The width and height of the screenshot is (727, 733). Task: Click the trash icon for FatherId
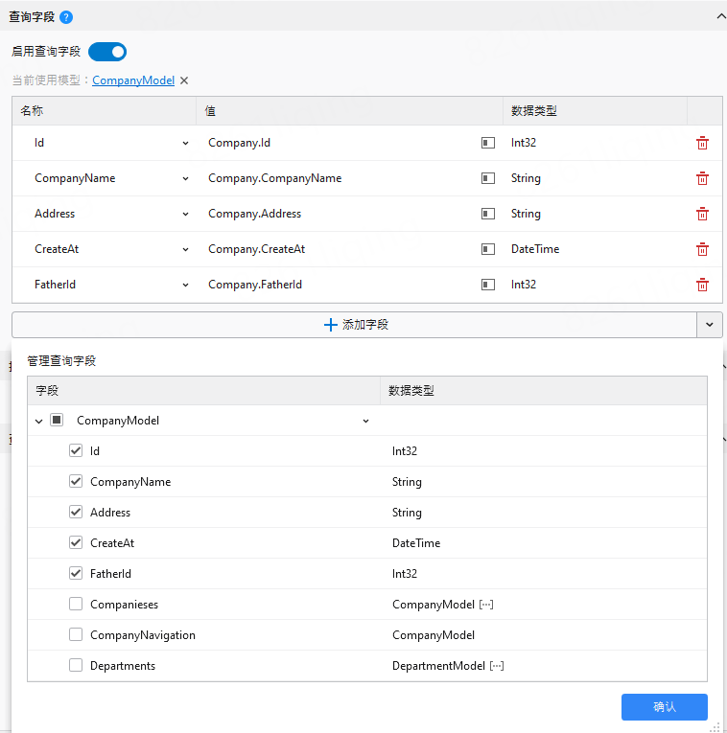click(702, 285)
